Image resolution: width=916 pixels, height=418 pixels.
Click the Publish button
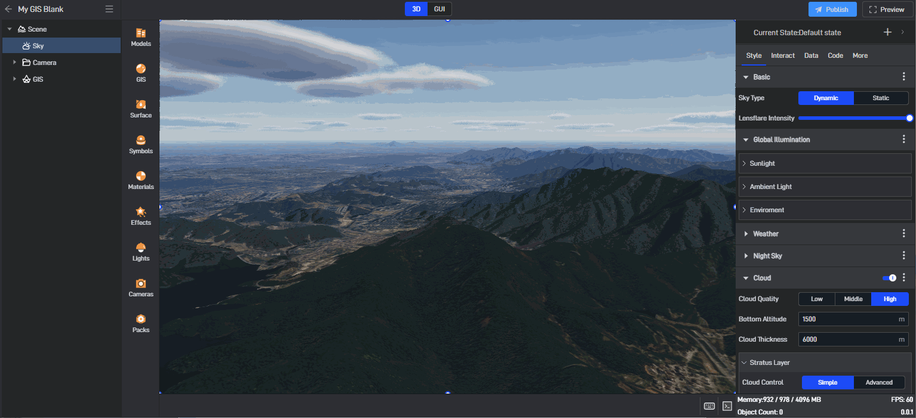(832, 10)
